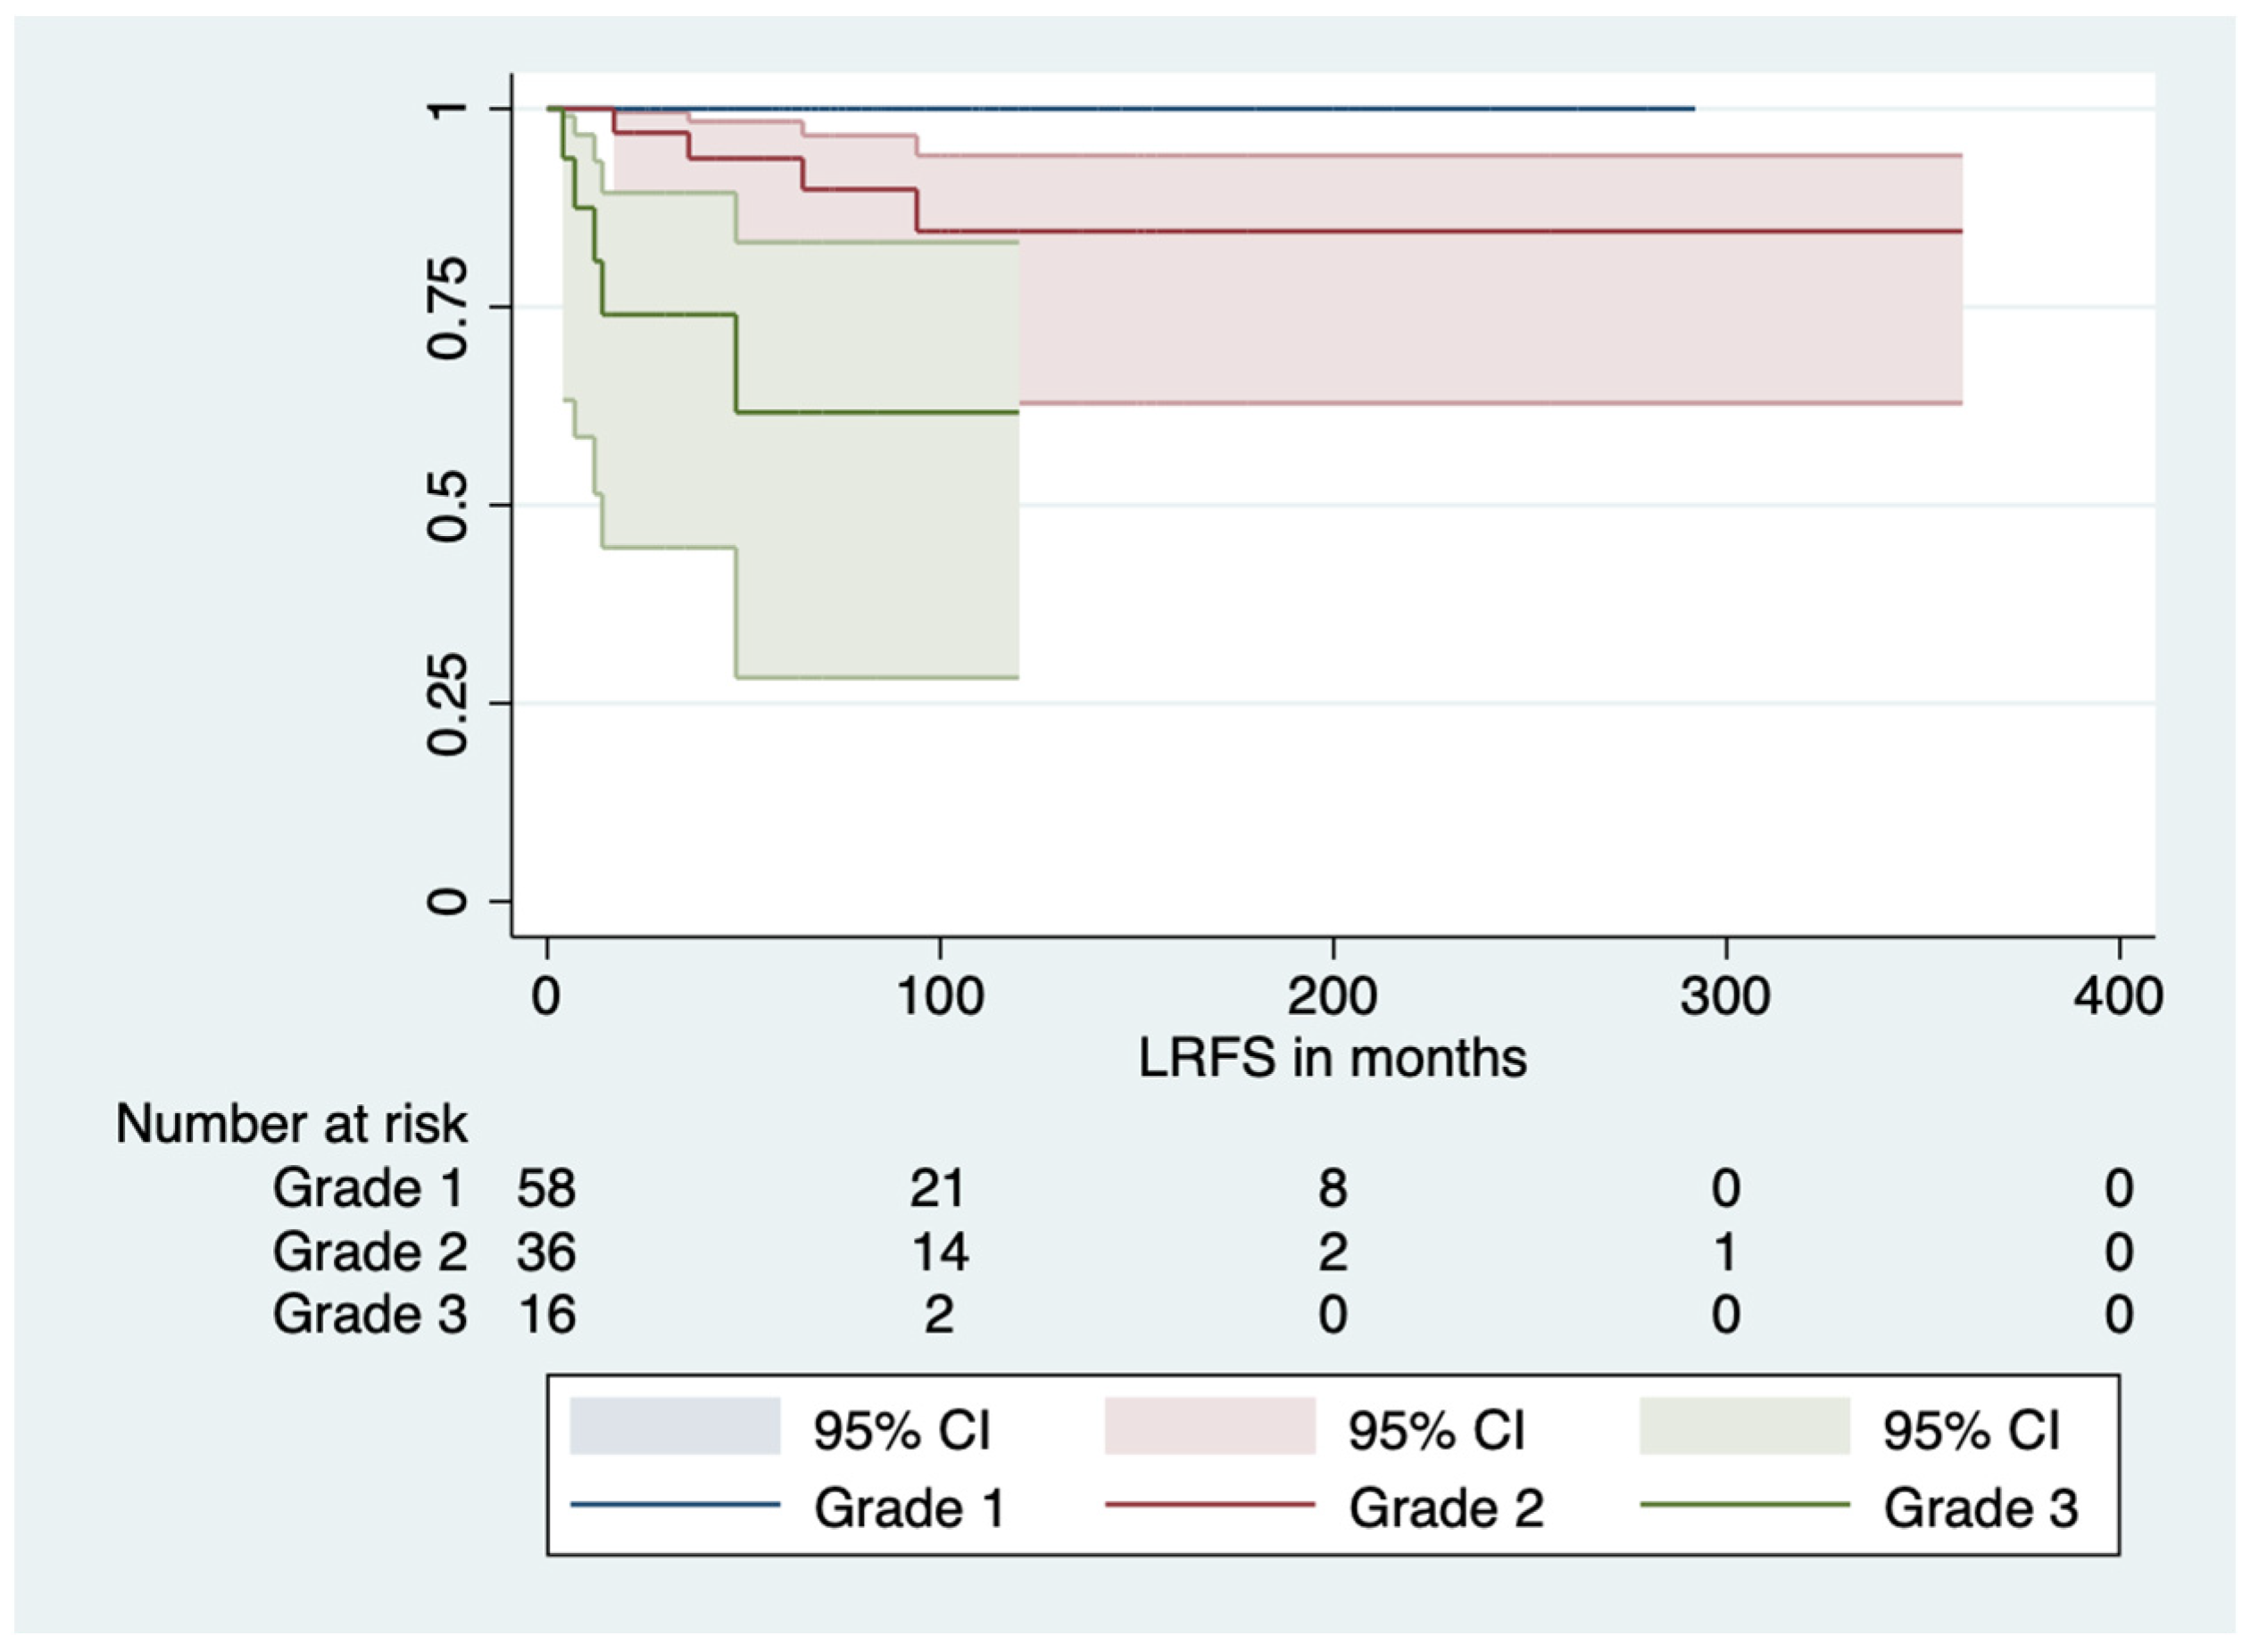The width and height of the screenshot is (2251, 1652).
Task: Click the Grade 1 label in the legend
Action: click(x=909, y=1507)
